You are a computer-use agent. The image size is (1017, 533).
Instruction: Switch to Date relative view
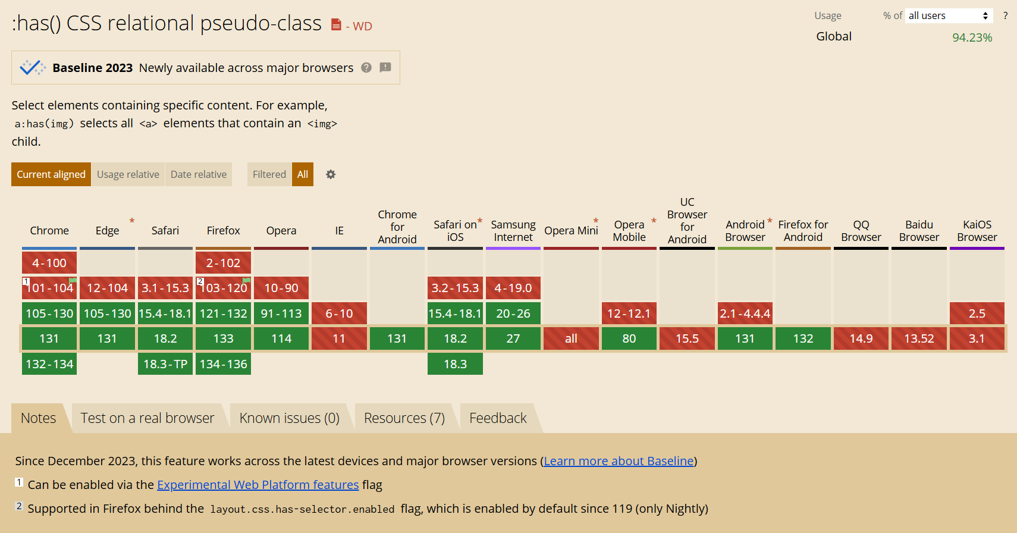pyautogui.click(x=198, y=174)
